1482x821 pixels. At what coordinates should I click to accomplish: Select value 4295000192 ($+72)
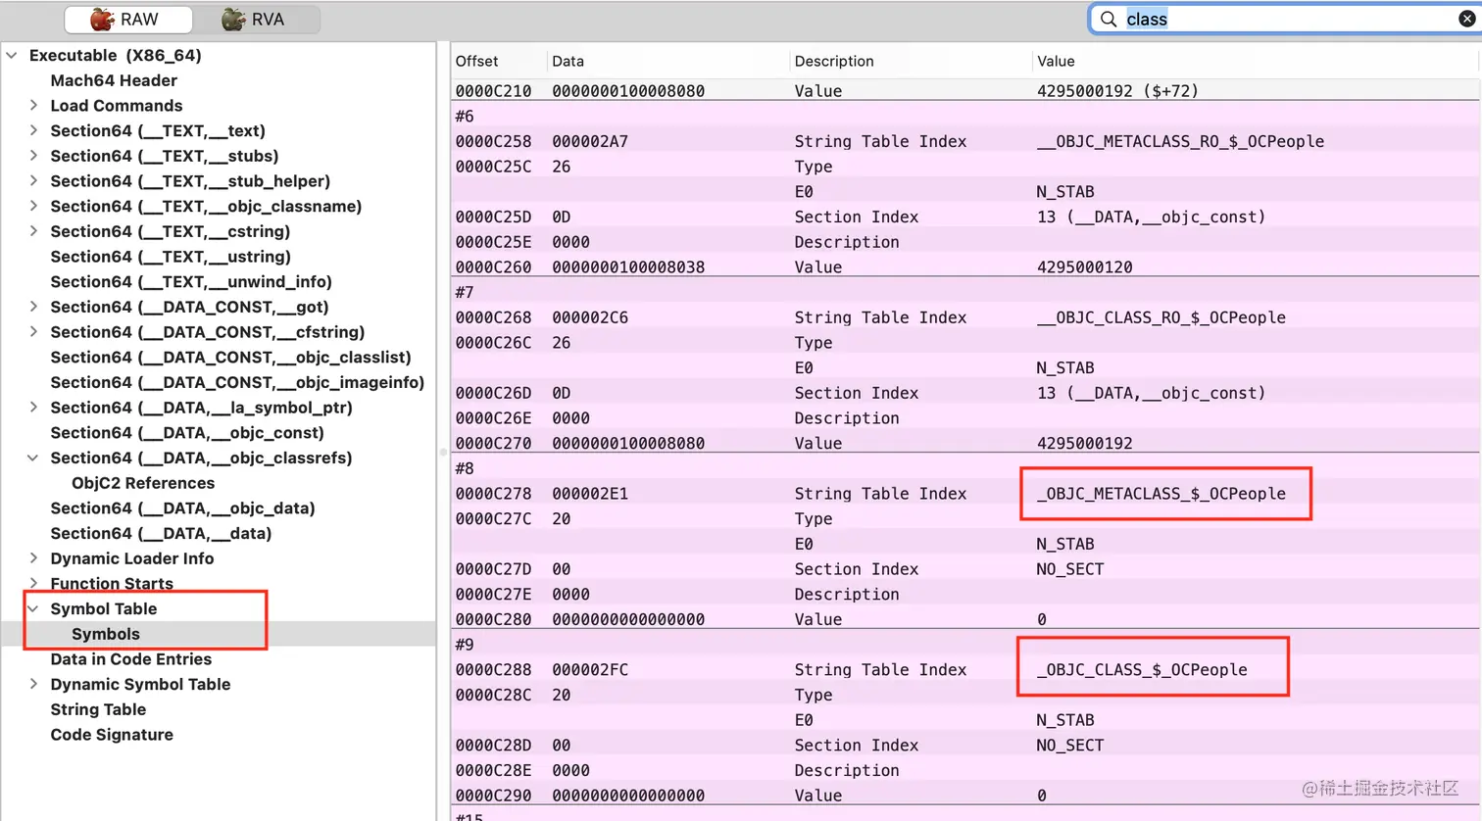[x=1117, y=91]
